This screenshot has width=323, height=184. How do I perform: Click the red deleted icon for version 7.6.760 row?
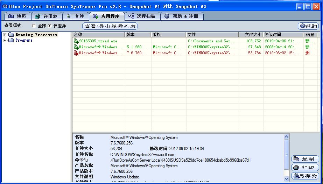(76, 53)
